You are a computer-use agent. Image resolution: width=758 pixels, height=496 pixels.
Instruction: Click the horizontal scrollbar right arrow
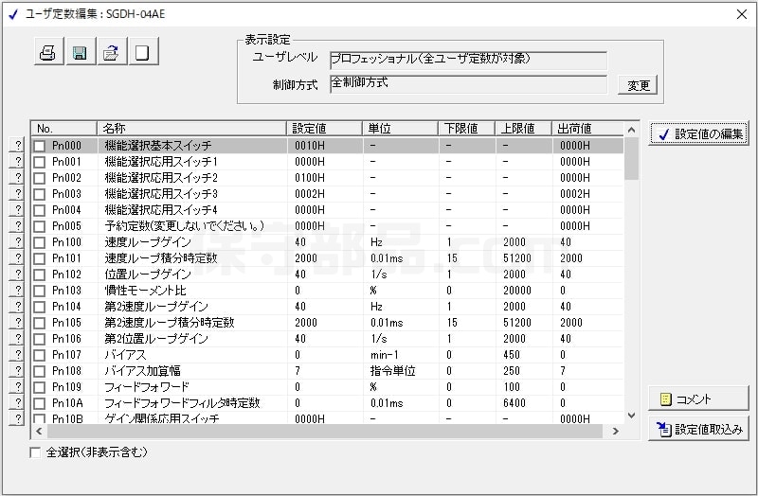point(616,431)
